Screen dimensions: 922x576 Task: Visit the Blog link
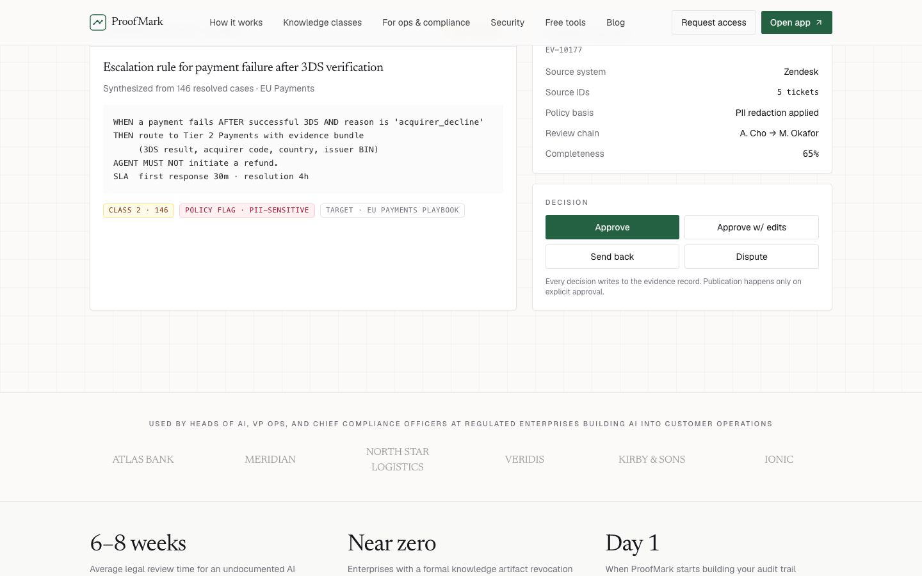615,22
